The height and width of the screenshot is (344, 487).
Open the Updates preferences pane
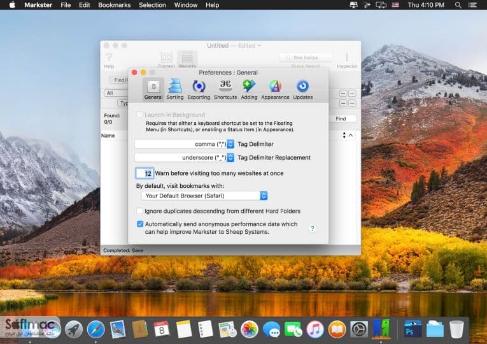[303, 89]
